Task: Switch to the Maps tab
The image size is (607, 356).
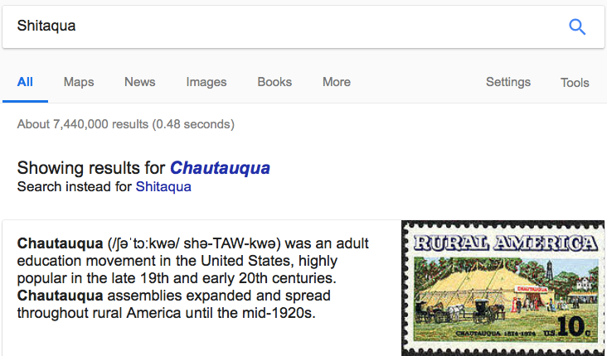Action: (79, 82)
